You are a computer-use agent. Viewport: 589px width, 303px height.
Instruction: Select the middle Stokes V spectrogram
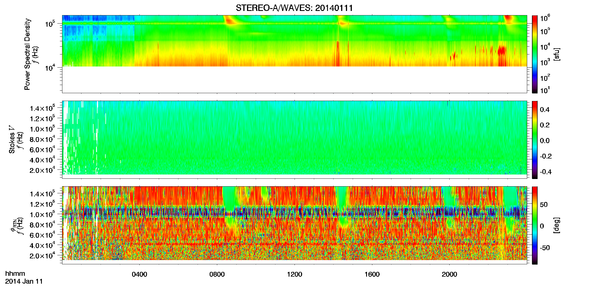point(294,139)
